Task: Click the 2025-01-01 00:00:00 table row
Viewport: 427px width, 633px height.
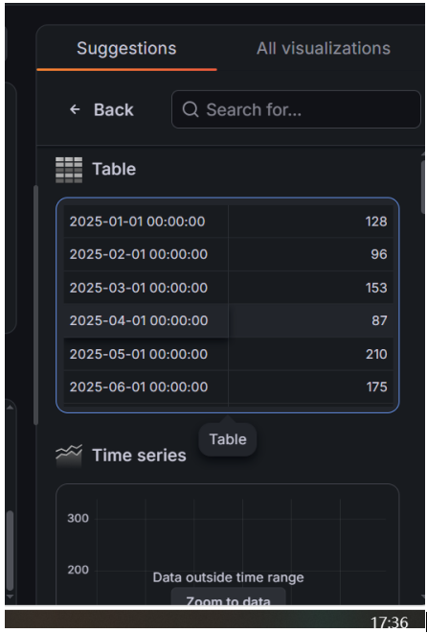Action: click(229, 222)
